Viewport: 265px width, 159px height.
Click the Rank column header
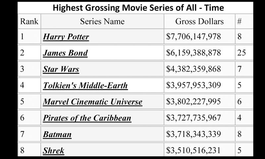pyautogui.click(x=29, y=21)
